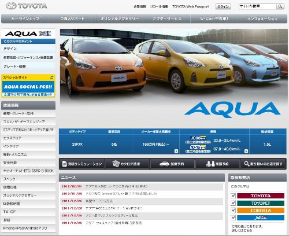Open 商談予約 consultation booking button
This screenshot has height=236, width=289.
pyautogui.click(x=218, y=164)
